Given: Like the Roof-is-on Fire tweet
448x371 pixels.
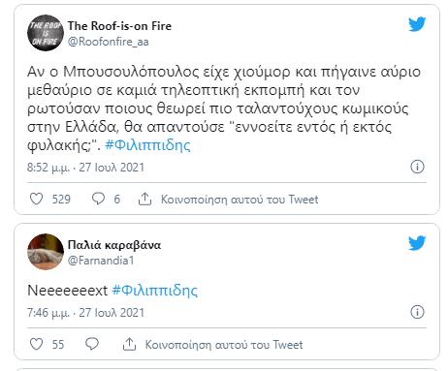Looking at the screenshot, I should 36,199.
